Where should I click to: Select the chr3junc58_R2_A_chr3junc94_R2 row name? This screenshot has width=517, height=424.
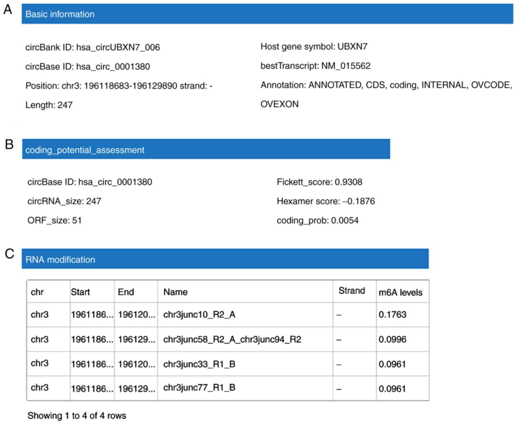point(232,339)
